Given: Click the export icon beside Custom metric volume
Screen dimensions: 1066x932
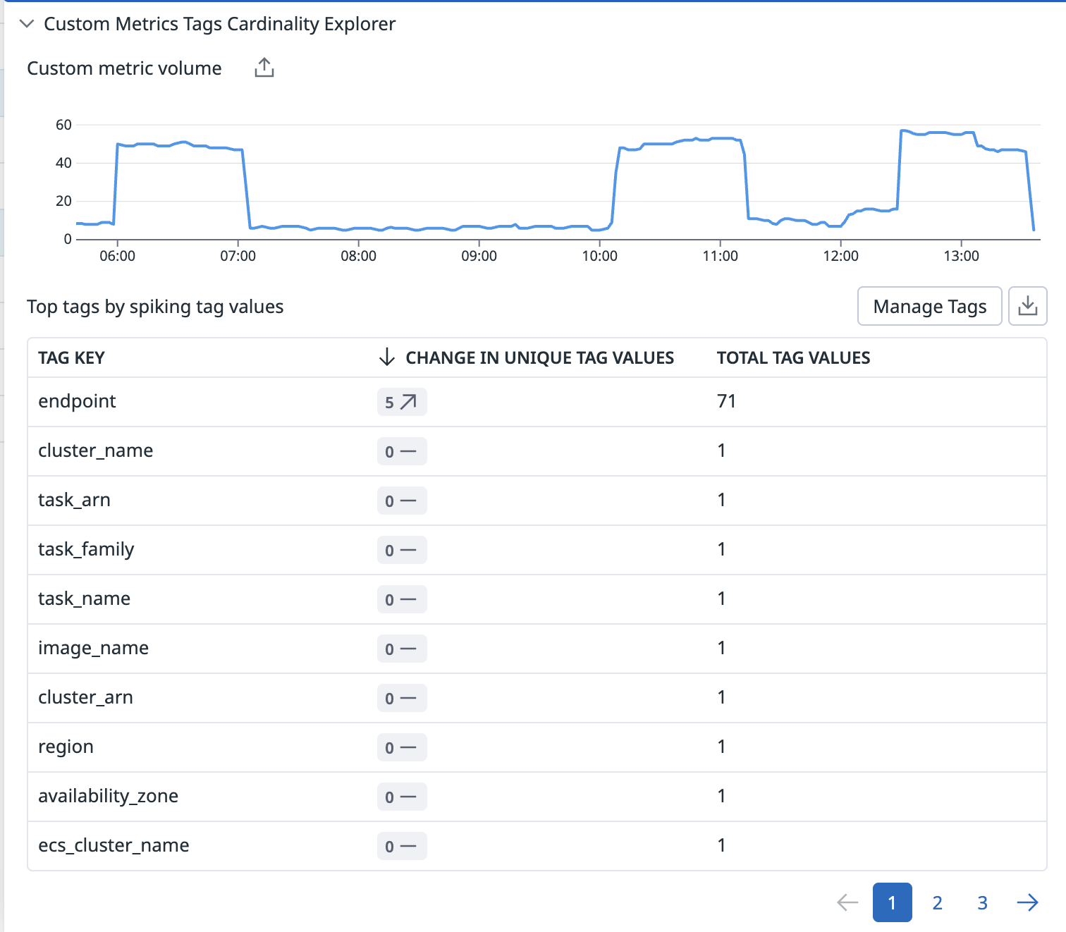Looking at the screenshot, I should (264, 68).
